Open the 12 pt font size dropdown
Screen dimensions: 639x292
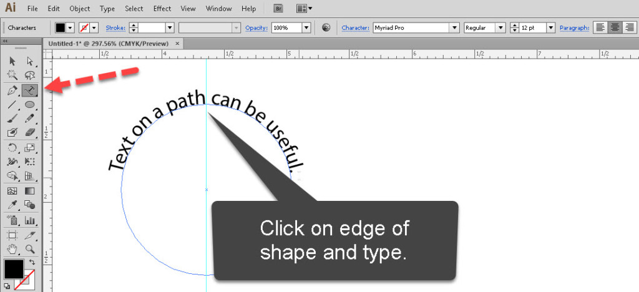pyautogui.click(x=551, y=27)
